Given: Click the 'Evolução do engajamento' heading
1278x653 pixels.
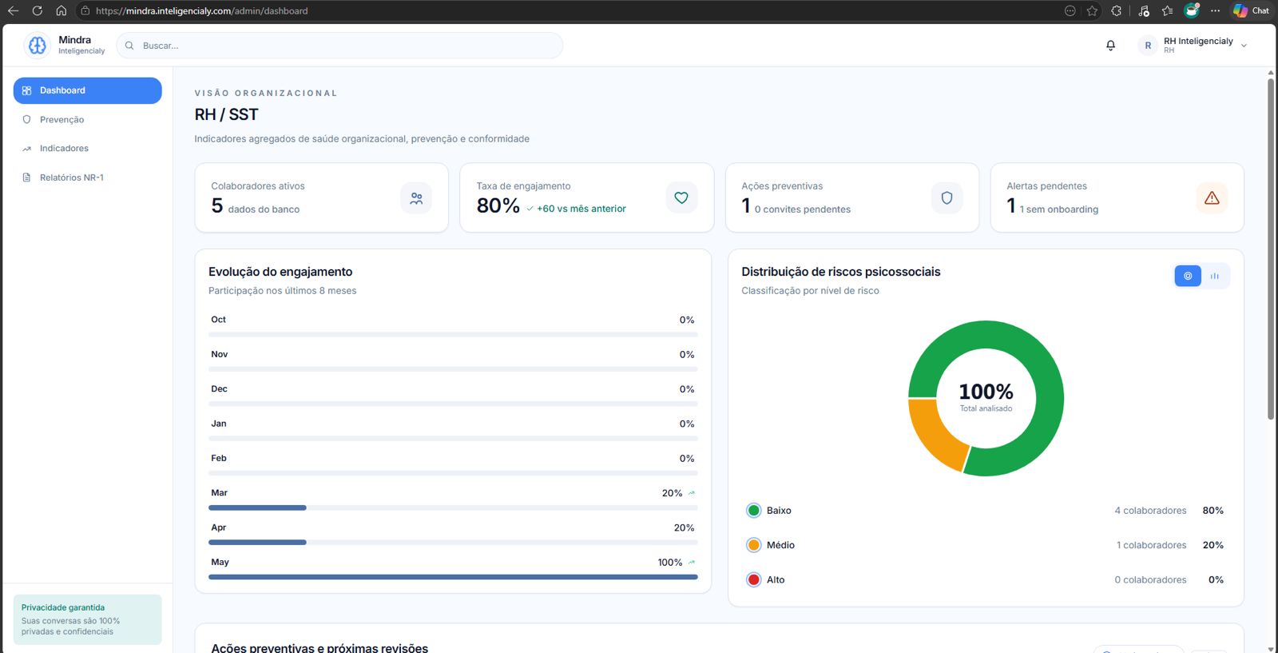Looking at the screenshot, I should 280,272.
